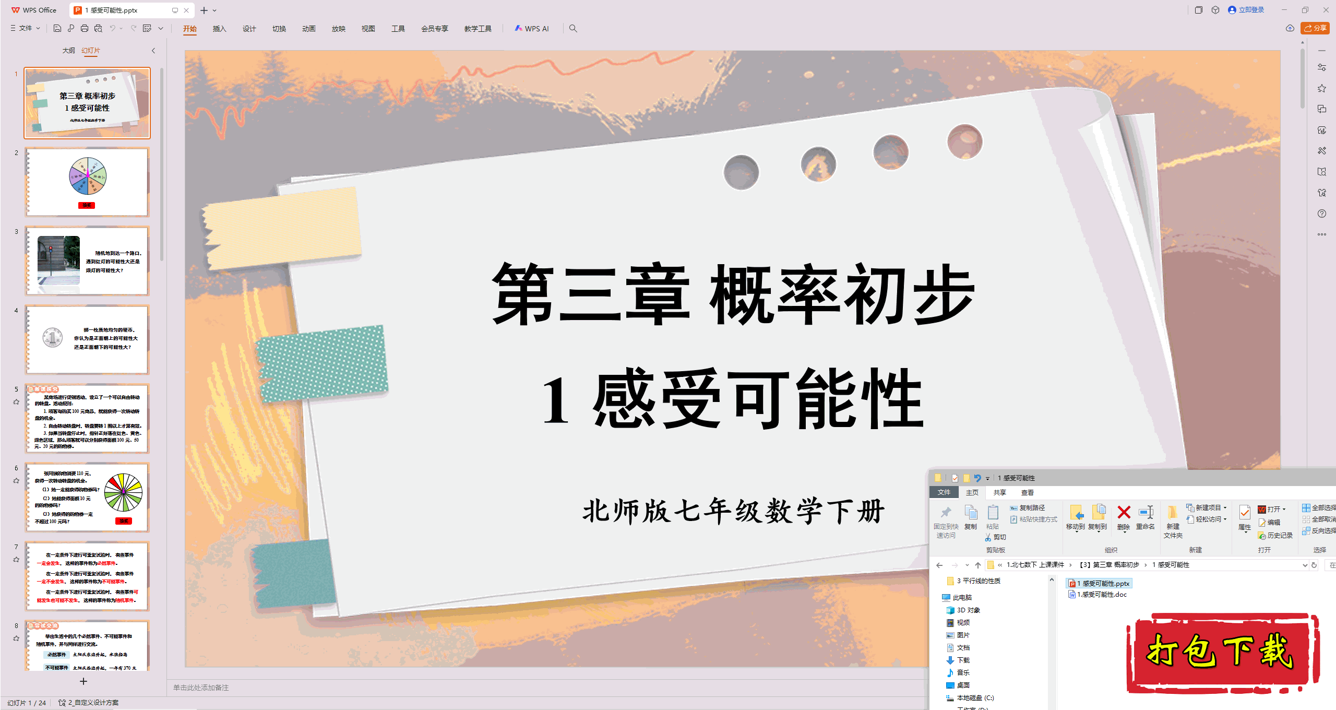Collapse the slide panel with left chevron
The height and width of the screenshot is (710, 1336).
coord(153,51)
